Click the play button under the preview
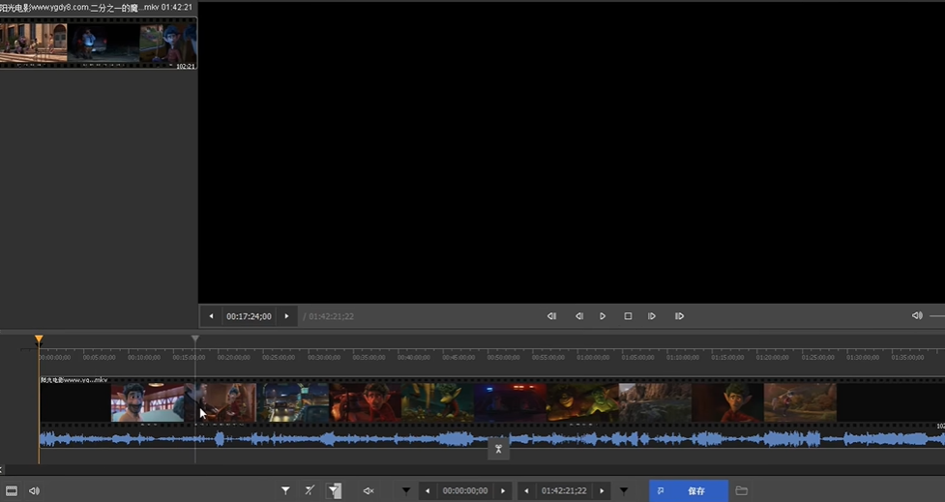945x502 pixels. (x=602, y=315)
